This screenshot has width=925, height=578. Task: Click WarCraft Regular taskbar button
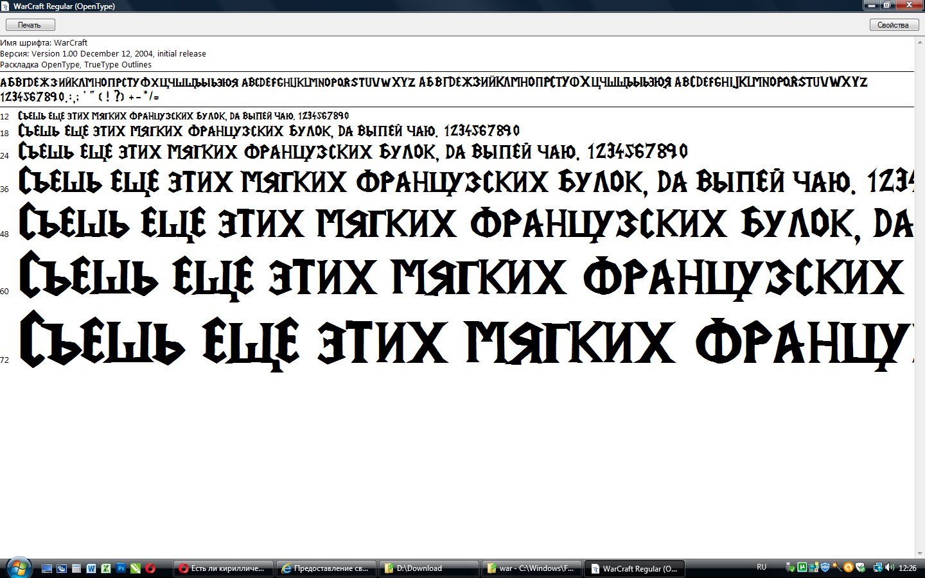[635, 568]
